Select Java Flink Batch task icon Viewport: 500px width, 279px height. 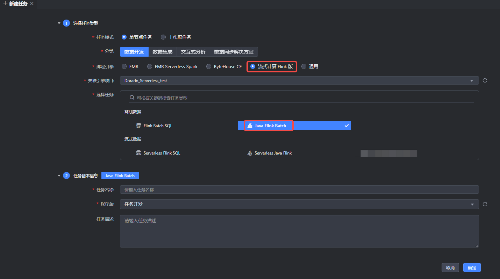tap(250, 126)
